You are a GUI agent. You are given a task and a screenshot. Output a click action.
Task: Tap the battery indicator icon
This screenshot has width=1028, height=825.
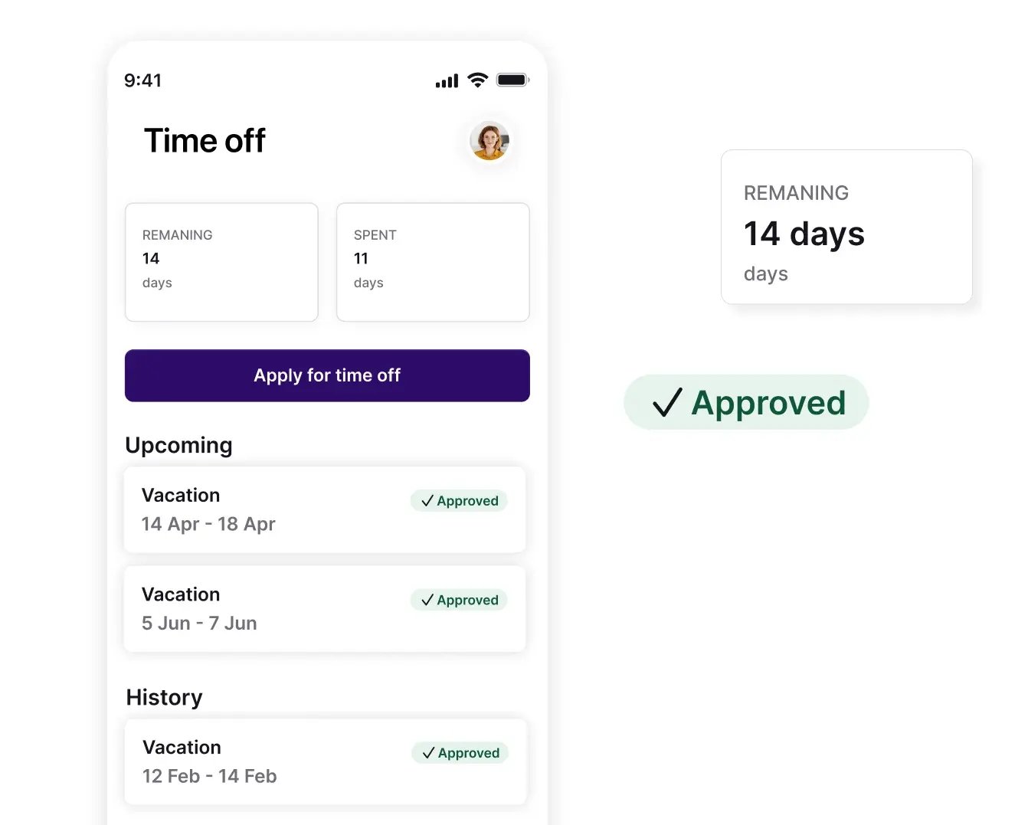coord(512,79)
